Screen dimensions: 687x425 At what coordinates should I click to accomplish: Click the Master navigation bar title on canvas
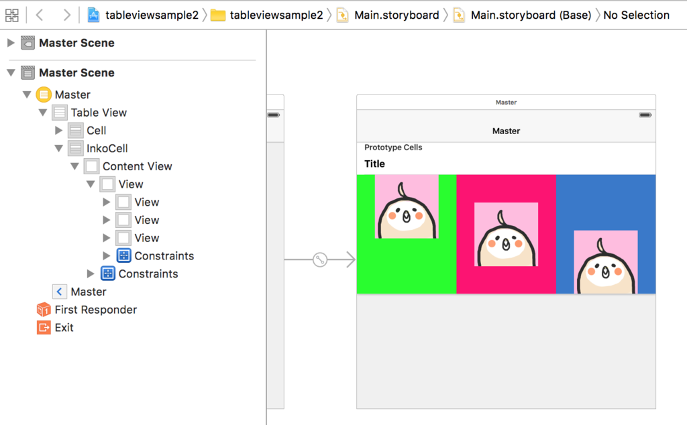click(x=506, y=131)
